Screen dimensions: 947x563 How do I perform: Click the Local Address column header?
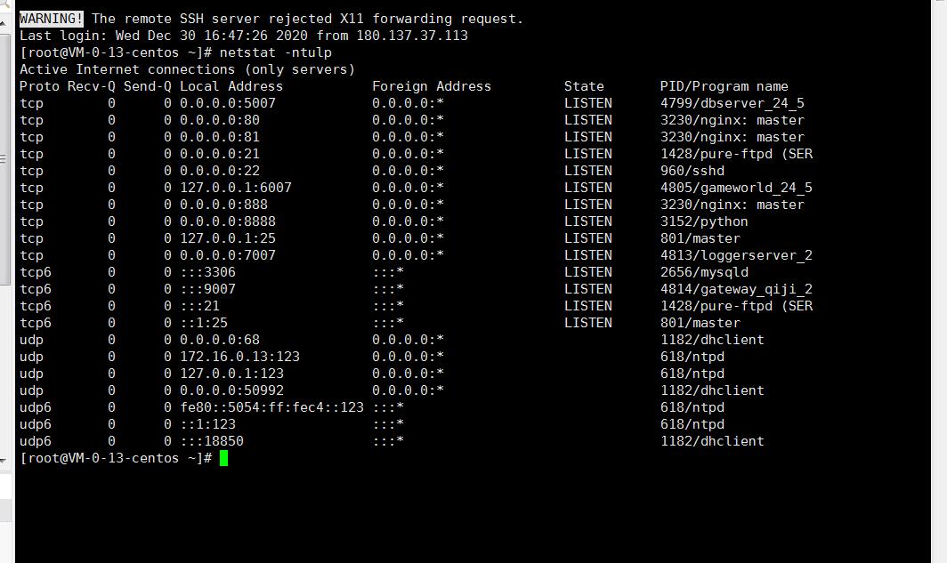click(231, 86)
